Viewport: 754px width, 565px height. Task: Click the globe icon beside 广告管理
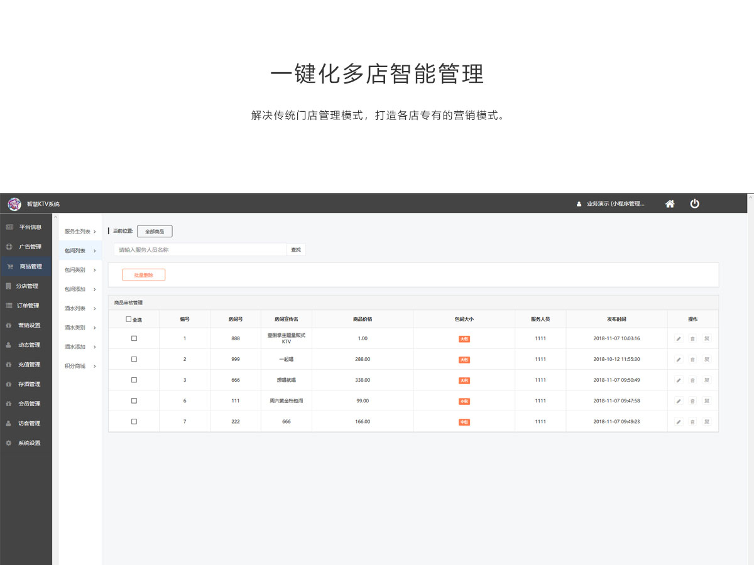pyautogui.click(x=9, y=247)
